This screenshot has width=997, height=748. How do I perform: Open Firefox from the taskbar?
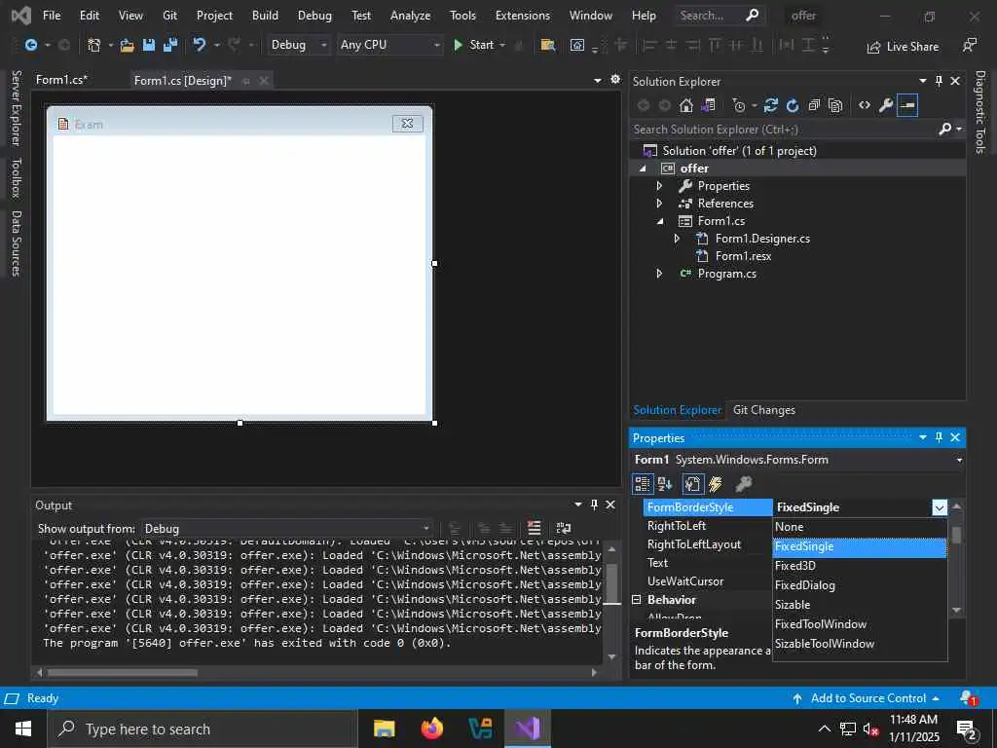tap(432, 729)
